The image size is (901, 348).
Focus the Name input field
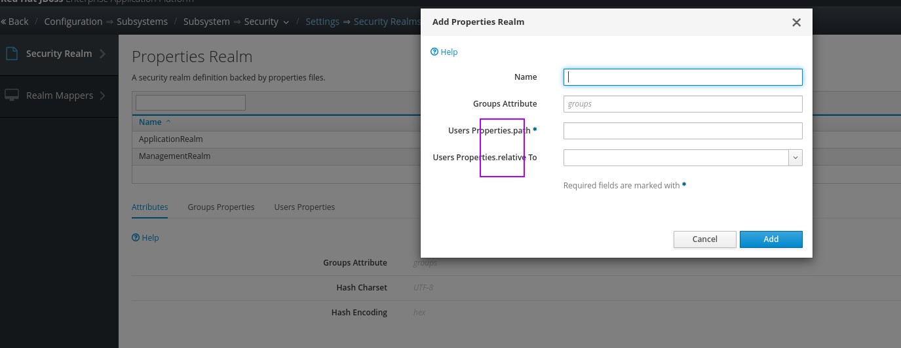tap(683, 77)
